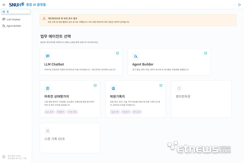Select the 퇴원기록지 card title
244x163 pixels.
point(117,96)
